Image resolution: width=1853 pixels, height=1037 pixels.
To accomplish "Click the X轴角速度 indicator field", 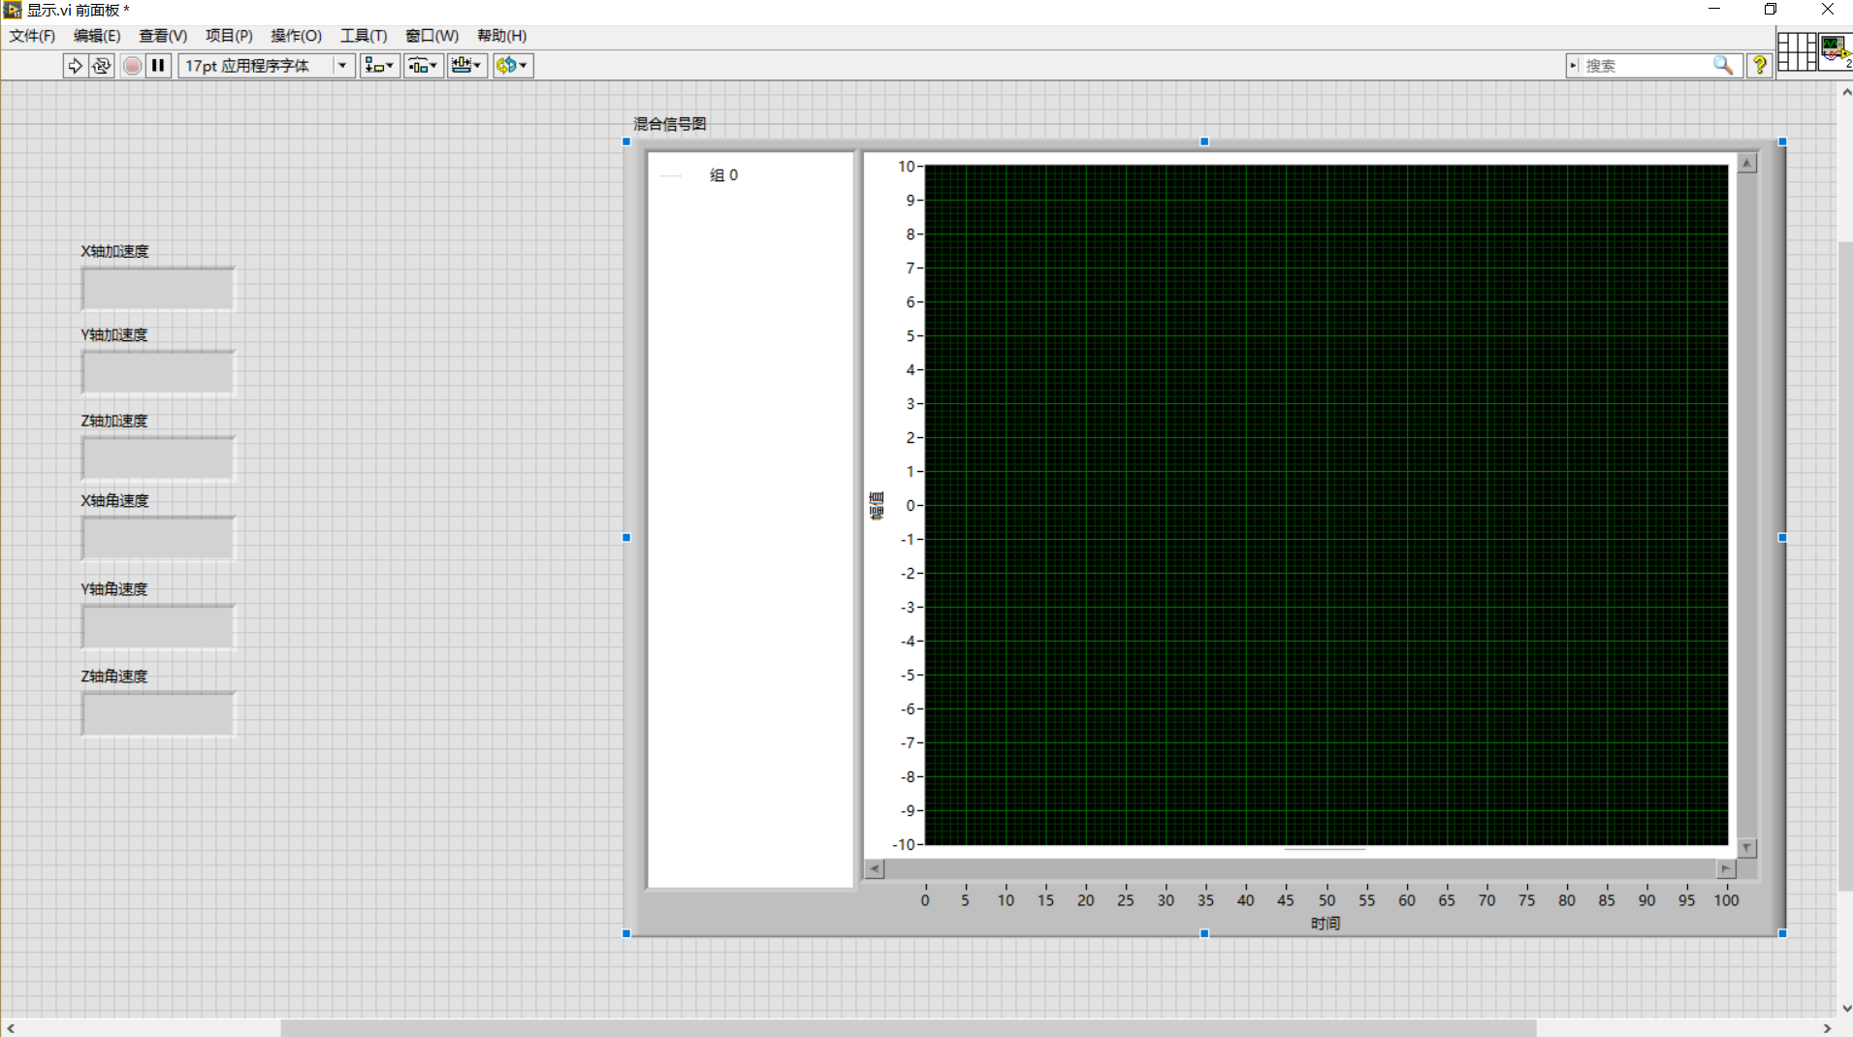I will 158,538.
